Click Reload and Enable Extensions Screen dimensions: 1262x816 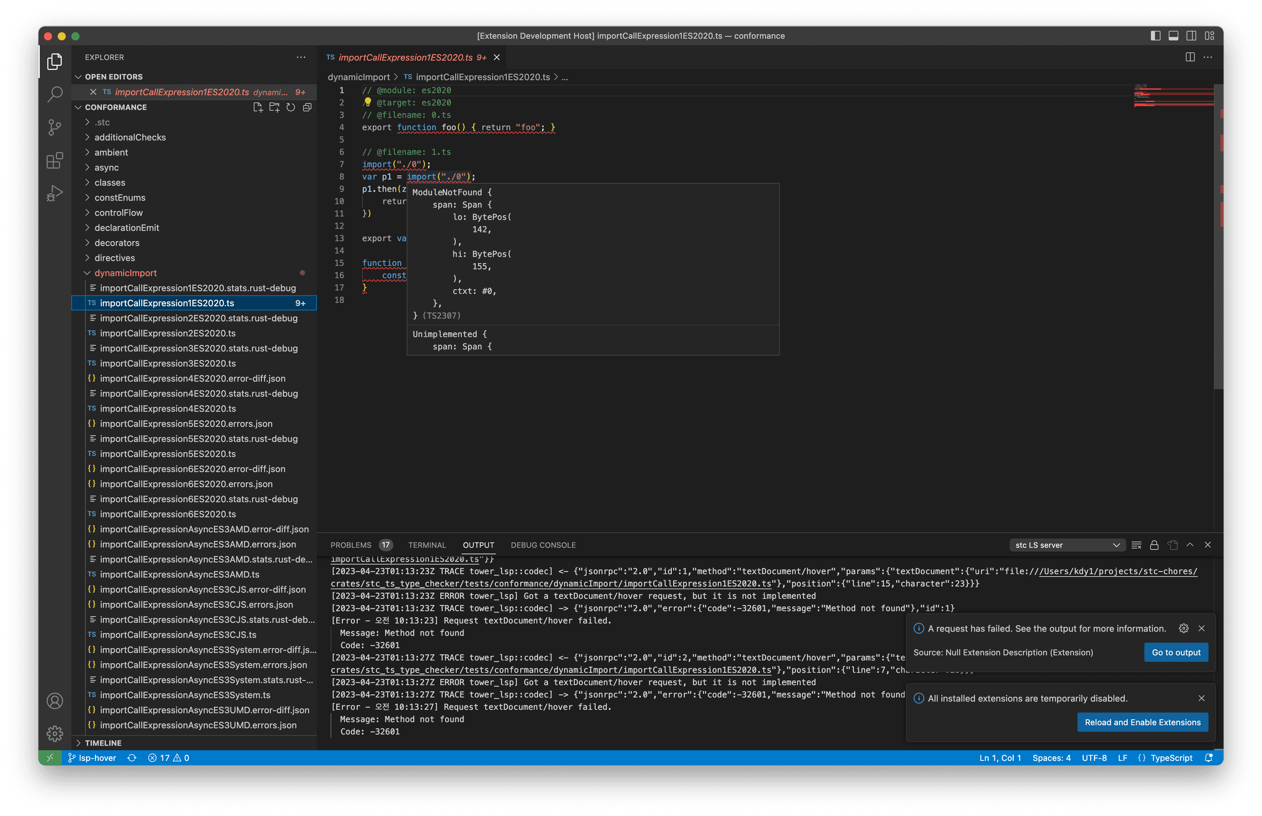pyautogui.click(x=1142, y=722)
